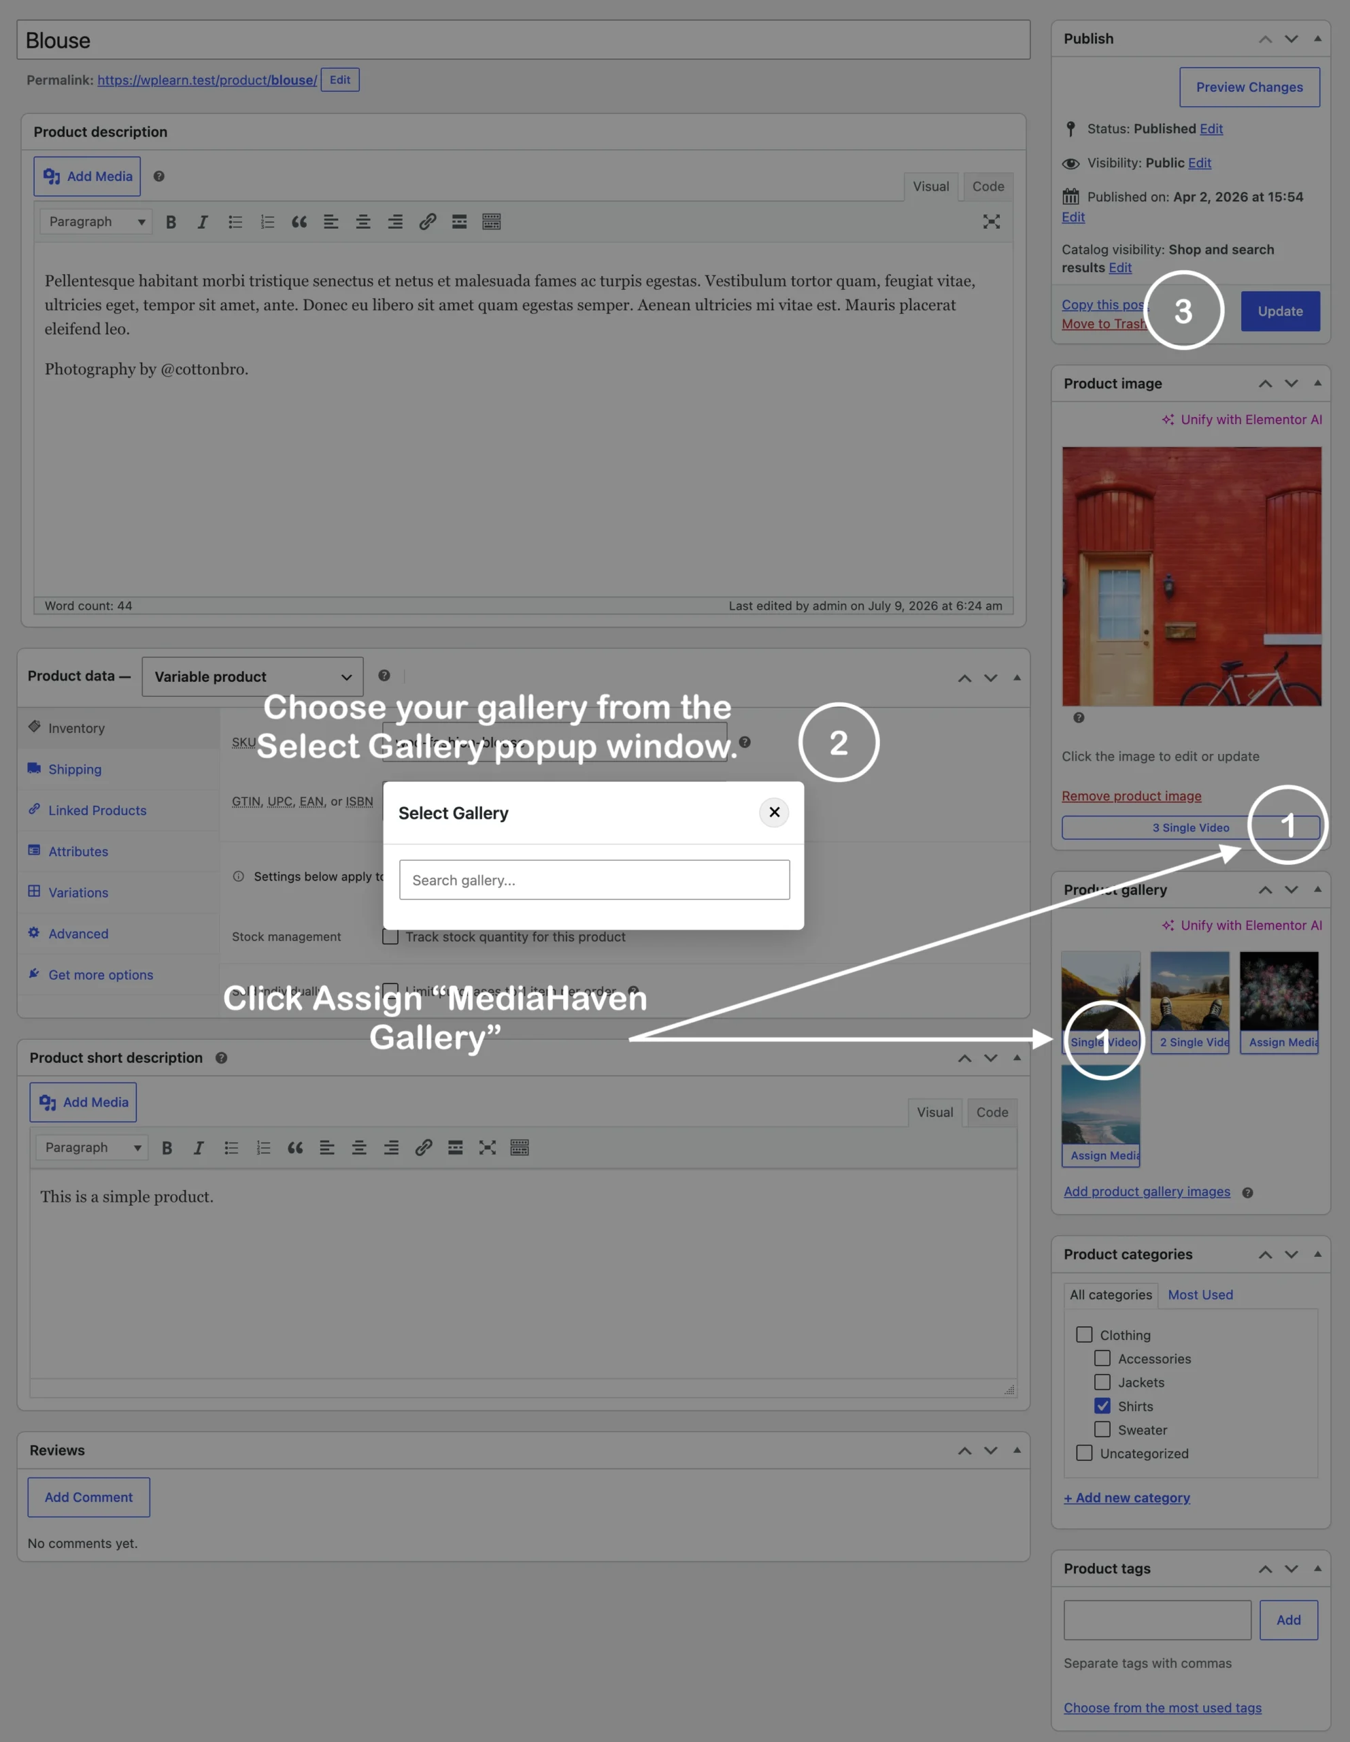The width and height of the screenshot is (1350, 1742).
Task: Uncheck the Shirts category
Action: coord(1102,1405)
